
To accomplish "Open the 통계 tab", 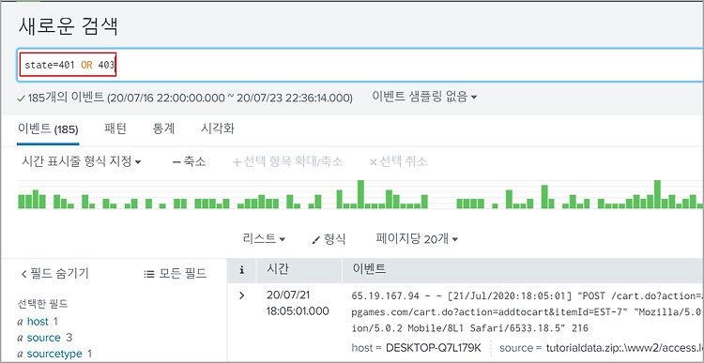I will (x=164, y=129).
